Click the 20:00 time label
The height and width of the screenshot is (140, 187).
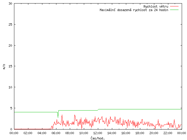(154, 133)
